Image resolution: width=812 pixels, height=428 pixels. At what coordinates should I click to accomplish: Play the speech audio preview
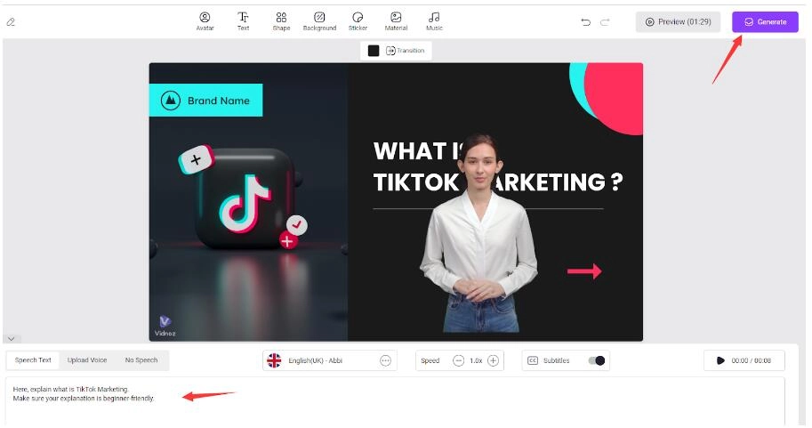pyautogui.click(x=720, y=360)
